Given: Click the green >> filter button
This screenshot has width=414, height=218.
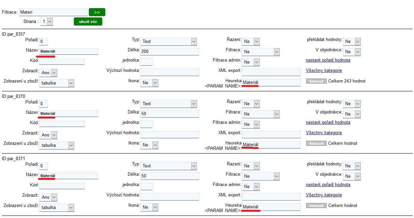Looking at the screenshot, I should (x=97, y=12).
